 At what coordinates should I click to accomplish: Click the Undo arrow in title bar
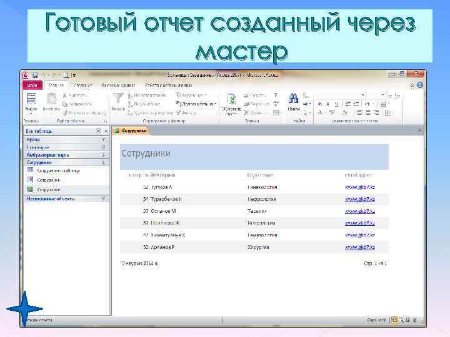click(44, 75)
